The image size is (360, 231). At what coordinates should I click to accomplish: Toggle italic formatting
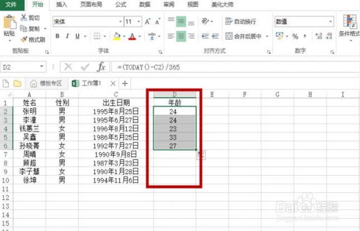point(67,36)
